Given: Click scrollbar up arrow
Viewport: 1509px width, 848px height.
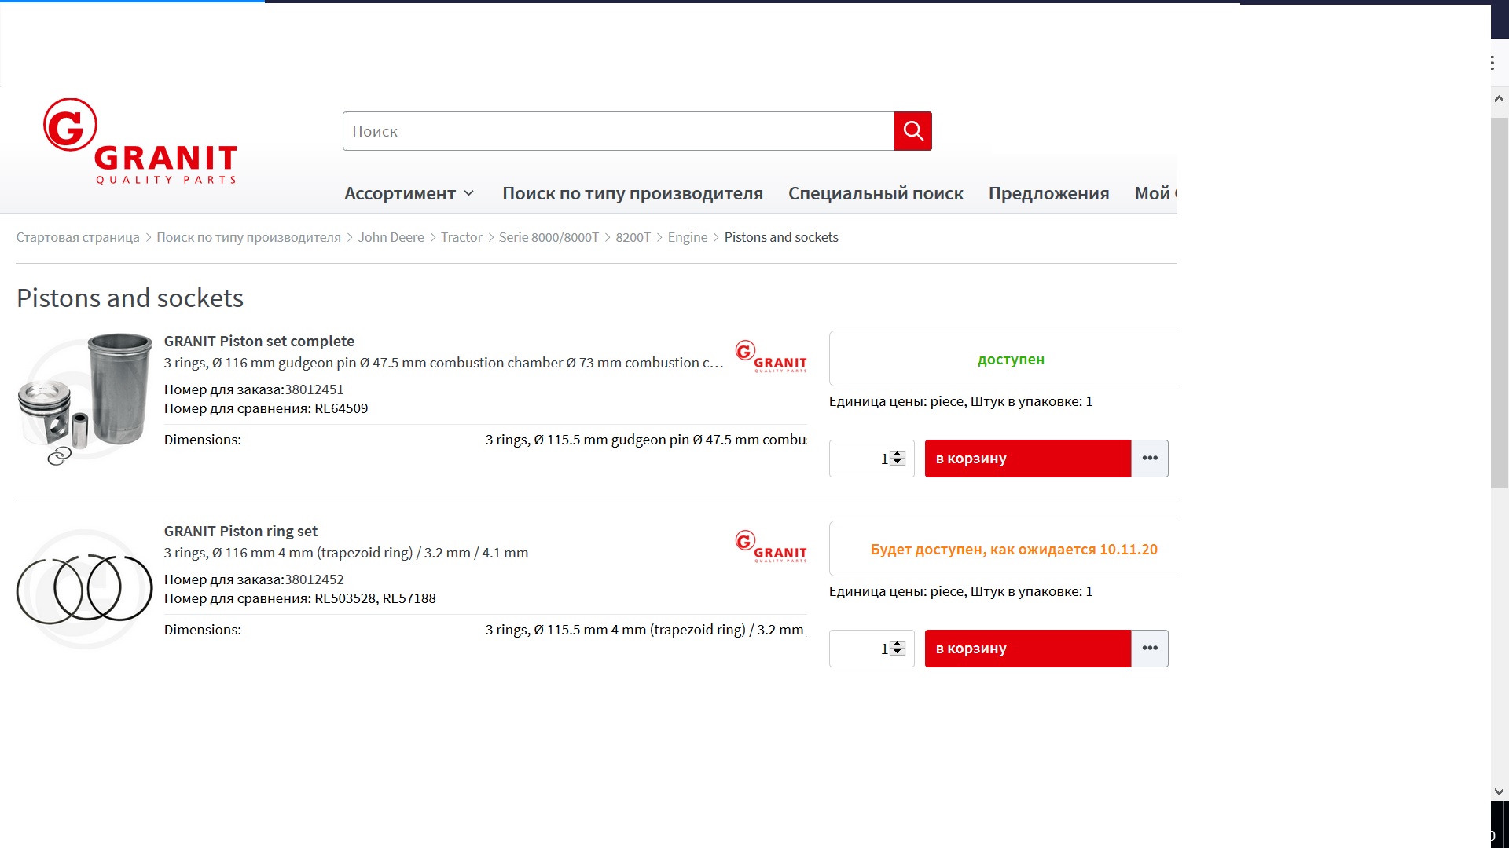Looking at the screenshot, I should (x=1499, y=100).
